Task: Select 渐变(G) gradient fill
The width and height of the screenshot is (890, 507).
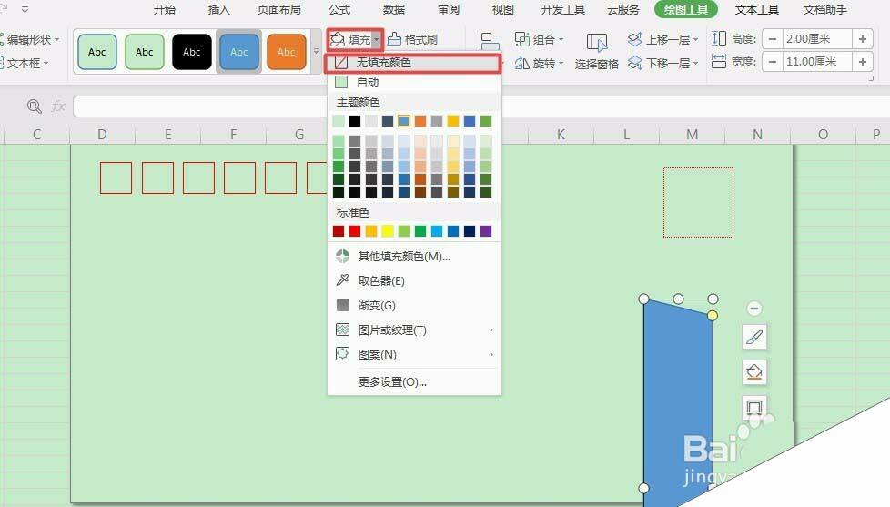Action: coord(412,306)
